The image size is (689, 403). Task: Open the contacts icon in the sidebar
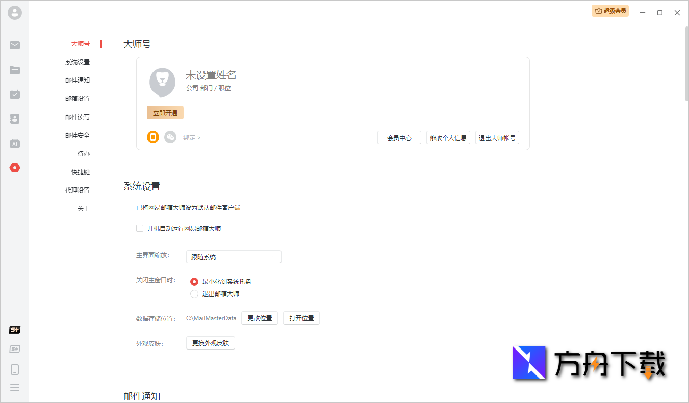[x=15, y=119]
